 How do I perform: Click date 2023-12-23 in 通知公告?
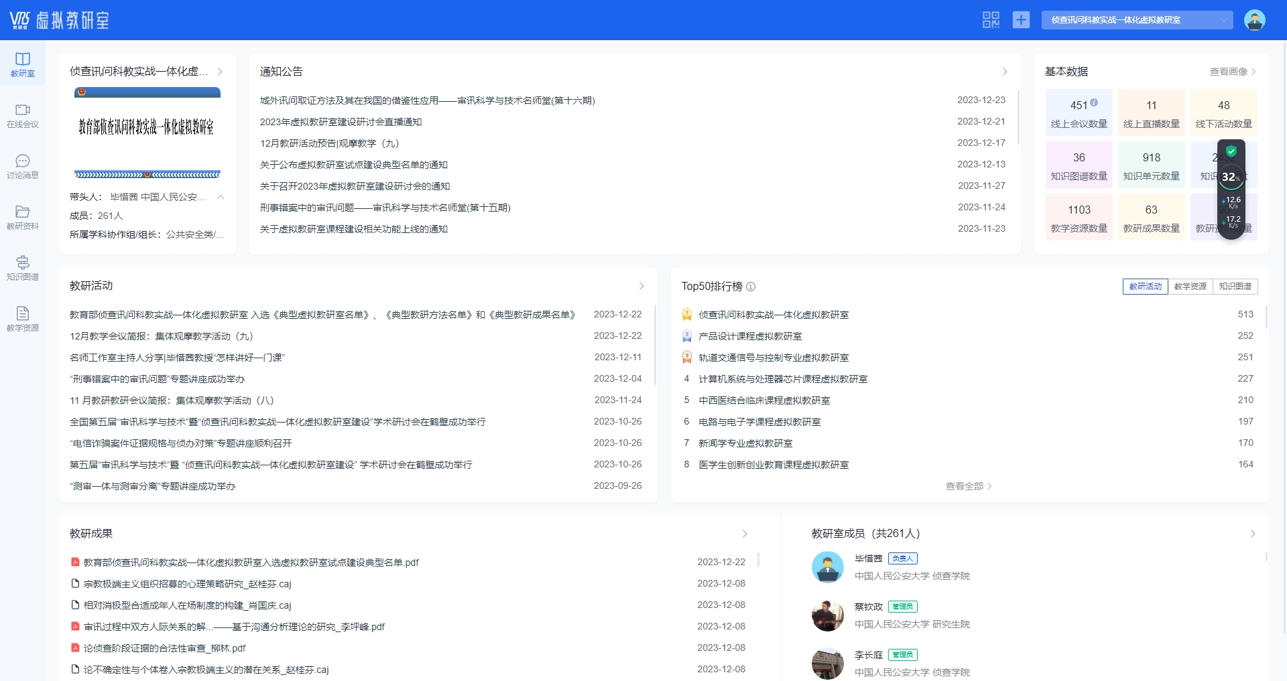point(981,100)
